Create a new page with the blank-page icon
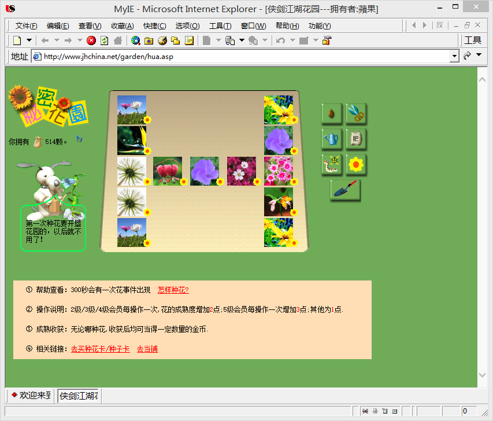 (x=17, y=40)
